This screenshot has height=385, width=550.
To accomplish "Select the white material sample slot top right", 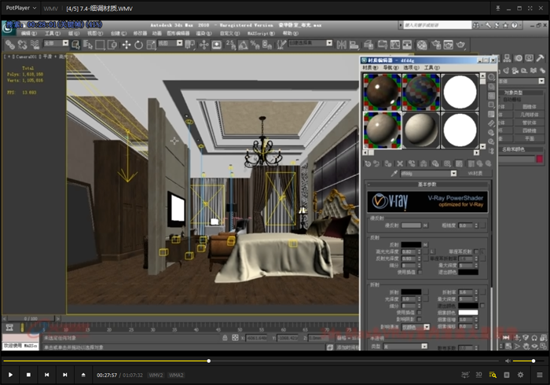I will tap(460, 91).
